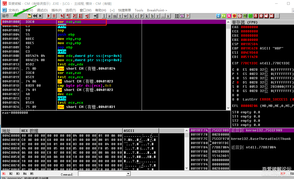This screenshot has width=294, height=179.
Task: Click the 寄存器 (FPU) registers header
Action: (245, 22)
